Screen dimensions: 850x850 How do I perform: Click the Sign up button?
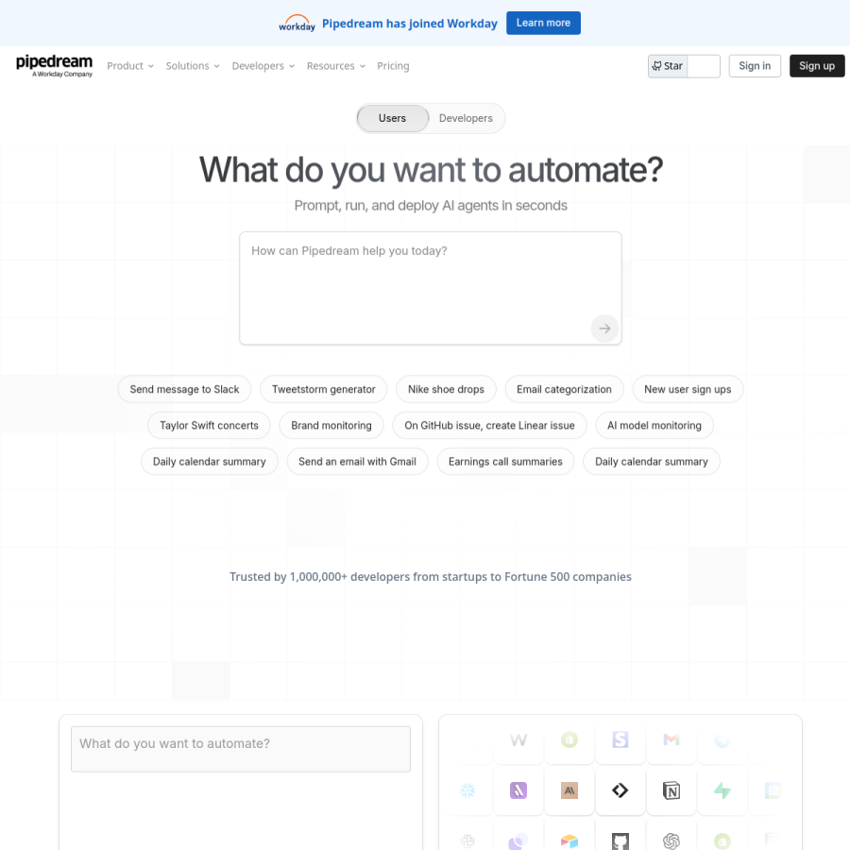click(816, 65)
